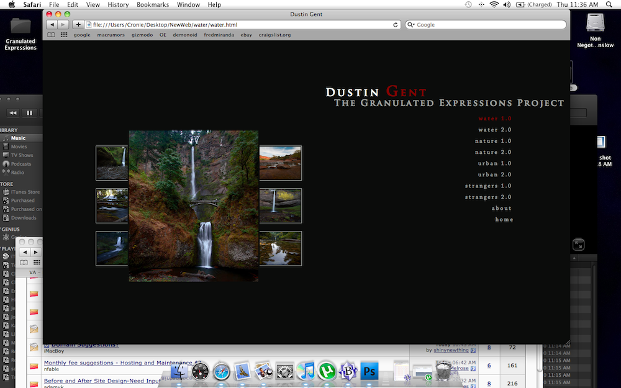Open the Granulated Expressions desktop folder
This screenshot has height=388, width=621.
[x=20, y=34]
